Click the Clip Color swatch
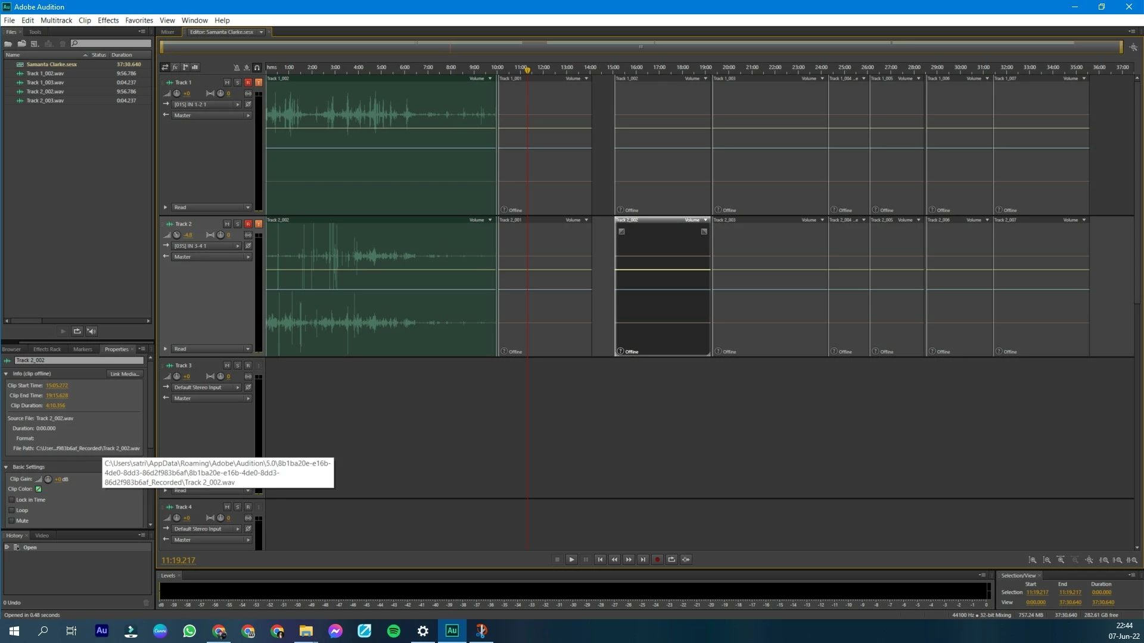Viewport: 1144px width, 643px height. 39,489
